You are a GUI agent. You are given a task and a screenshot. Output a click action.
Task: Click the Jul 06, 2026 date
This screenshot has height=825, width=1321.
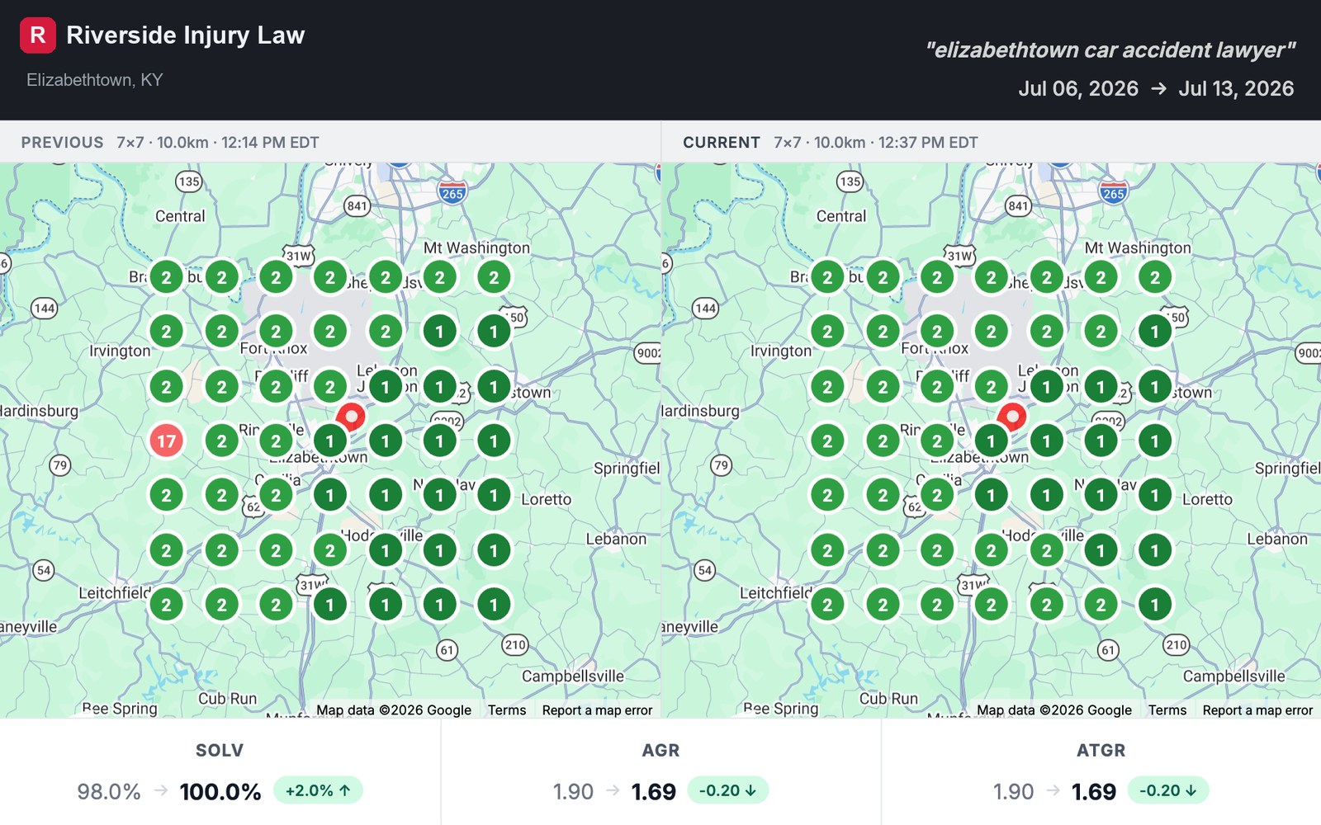coord(1078,88)
